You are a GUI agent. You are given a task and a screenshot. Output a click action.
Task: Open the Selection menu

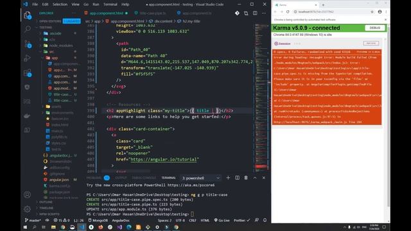coord(60,4)
